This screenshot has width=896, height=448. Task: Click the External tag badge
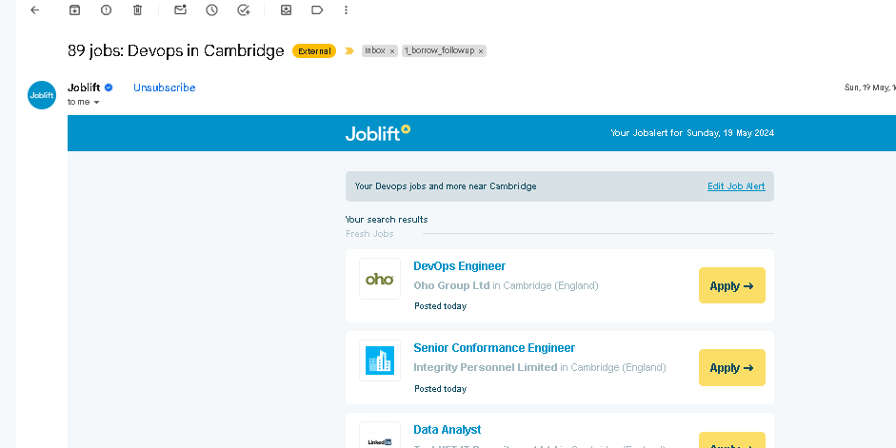tap(313, 50)
